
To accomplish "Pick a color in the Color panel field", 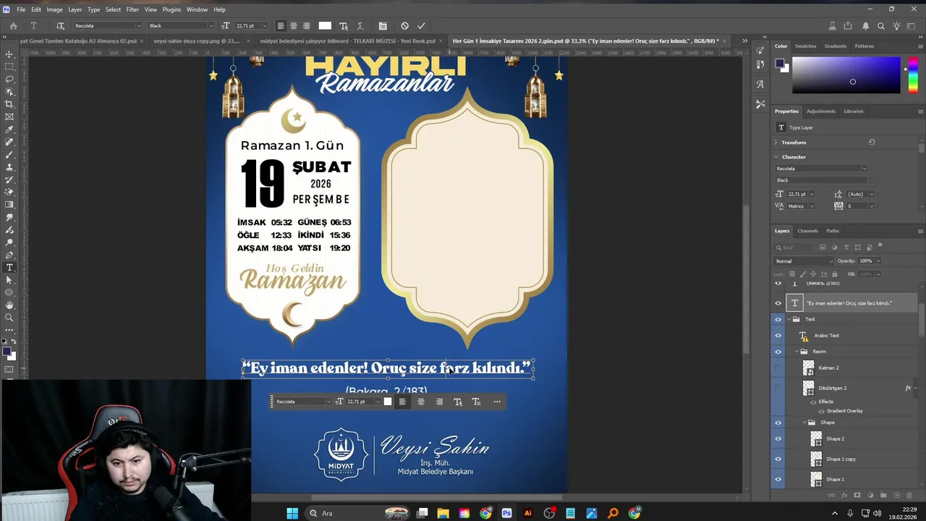I will [x=846, y=75].
